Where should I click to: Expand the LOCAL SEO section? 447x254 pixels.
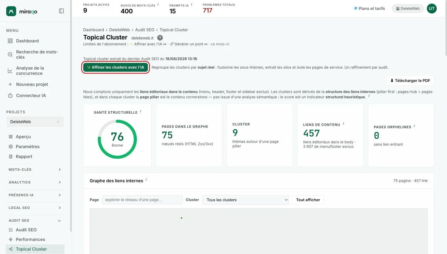click(35, 208)
